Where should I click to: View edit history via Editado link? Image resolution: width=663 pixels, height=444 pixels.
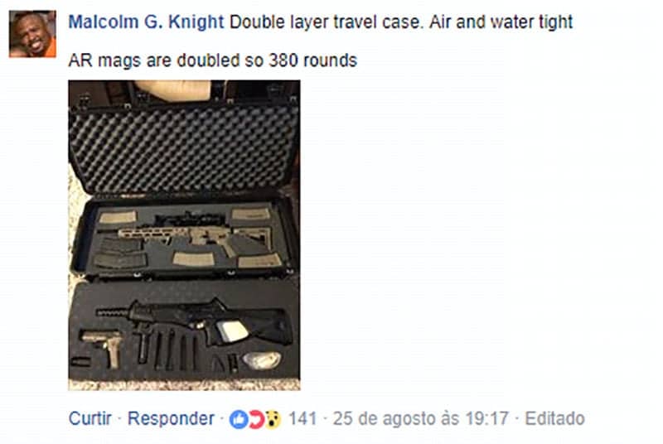pyautogui.click(x=554, y=418)
